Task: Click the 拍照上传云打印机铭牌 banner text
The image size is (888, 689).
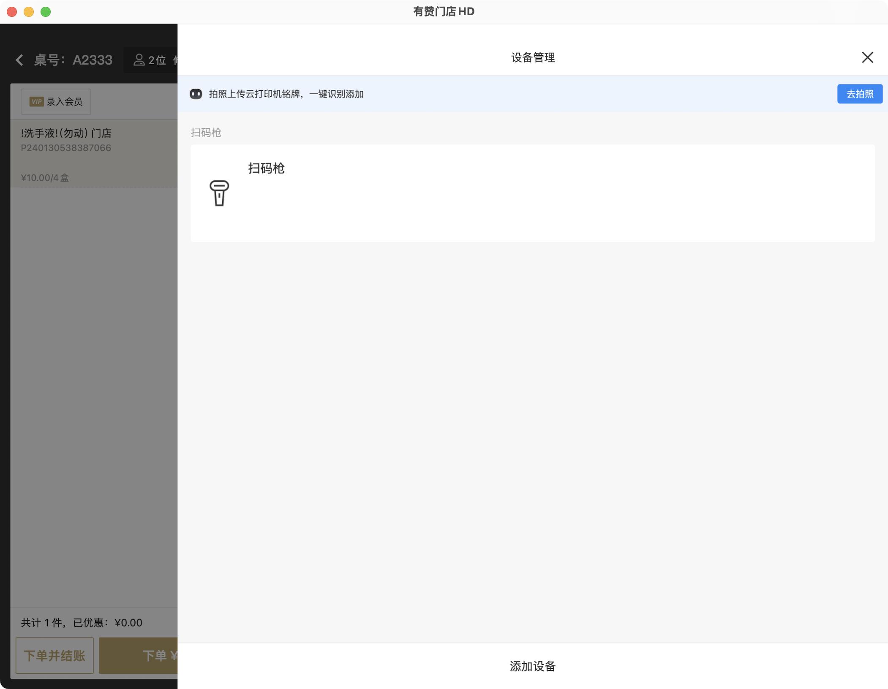Action: [286, 94]
